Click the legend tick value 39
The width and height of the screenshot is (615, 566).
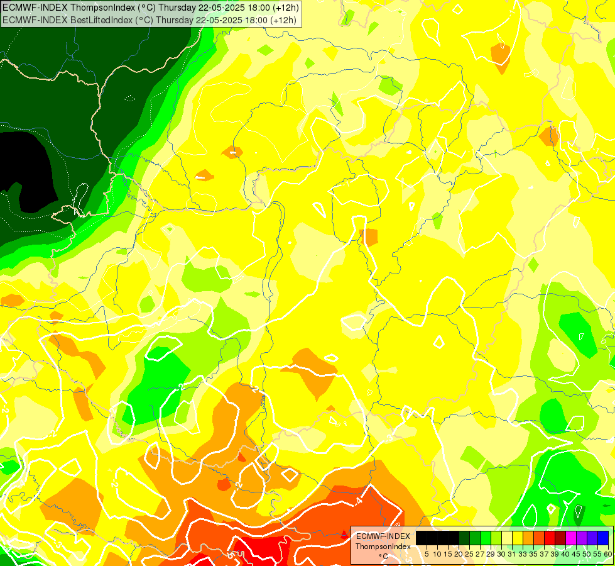click(x=555, y=554)
